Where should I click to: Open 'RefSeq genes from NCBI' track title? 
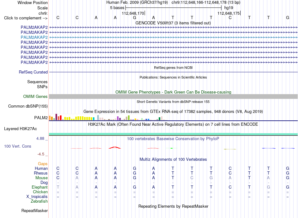(x=173, y=68)
